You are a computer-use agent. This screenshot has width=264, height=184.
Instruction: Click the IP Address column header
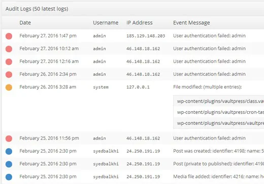point(140,23)
